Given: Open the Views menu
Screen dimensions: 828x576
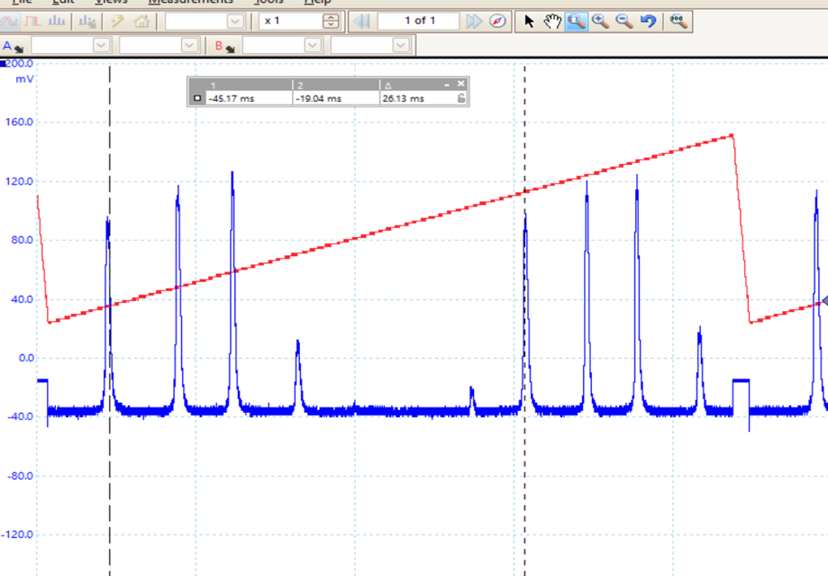Looking at the screenshot, I should pyautogui.click(x=111, y=2).
